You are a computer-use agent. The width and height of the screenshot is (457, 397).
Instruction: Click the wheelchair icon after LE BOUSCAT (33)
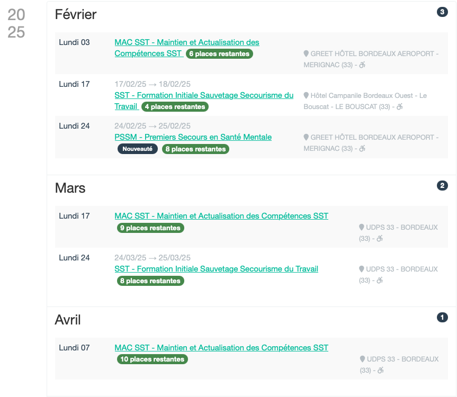tap(400, 106)
